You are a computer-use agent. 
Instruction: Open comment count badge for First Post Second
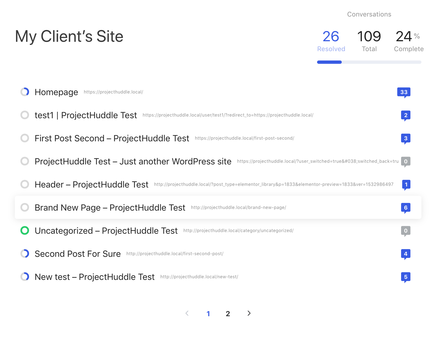coord(405,138)
